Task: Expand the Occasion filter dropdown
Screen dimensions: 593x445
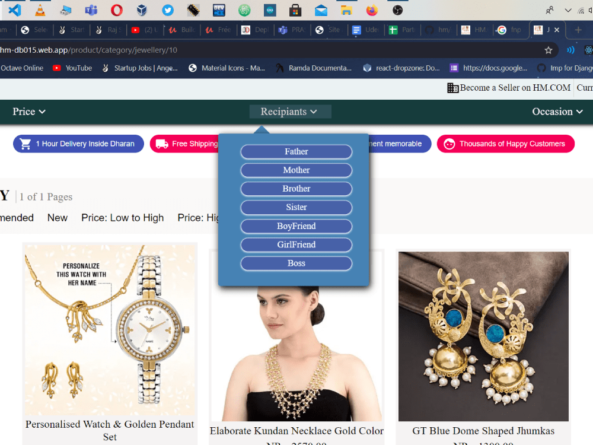Action: click(557, 112)
